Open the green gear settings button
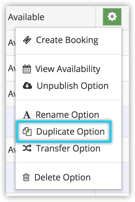The width and height of the screenshot is (135, 202). [112, 17]
